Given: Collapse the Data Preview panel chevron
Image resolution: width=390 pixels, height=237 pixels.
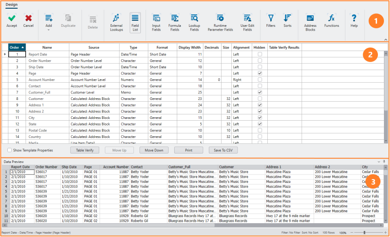Looking at the screenshot, I should 379,161.
